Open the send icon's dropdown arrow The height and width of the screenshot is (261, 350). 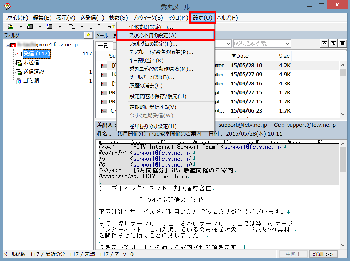[40, 26]
